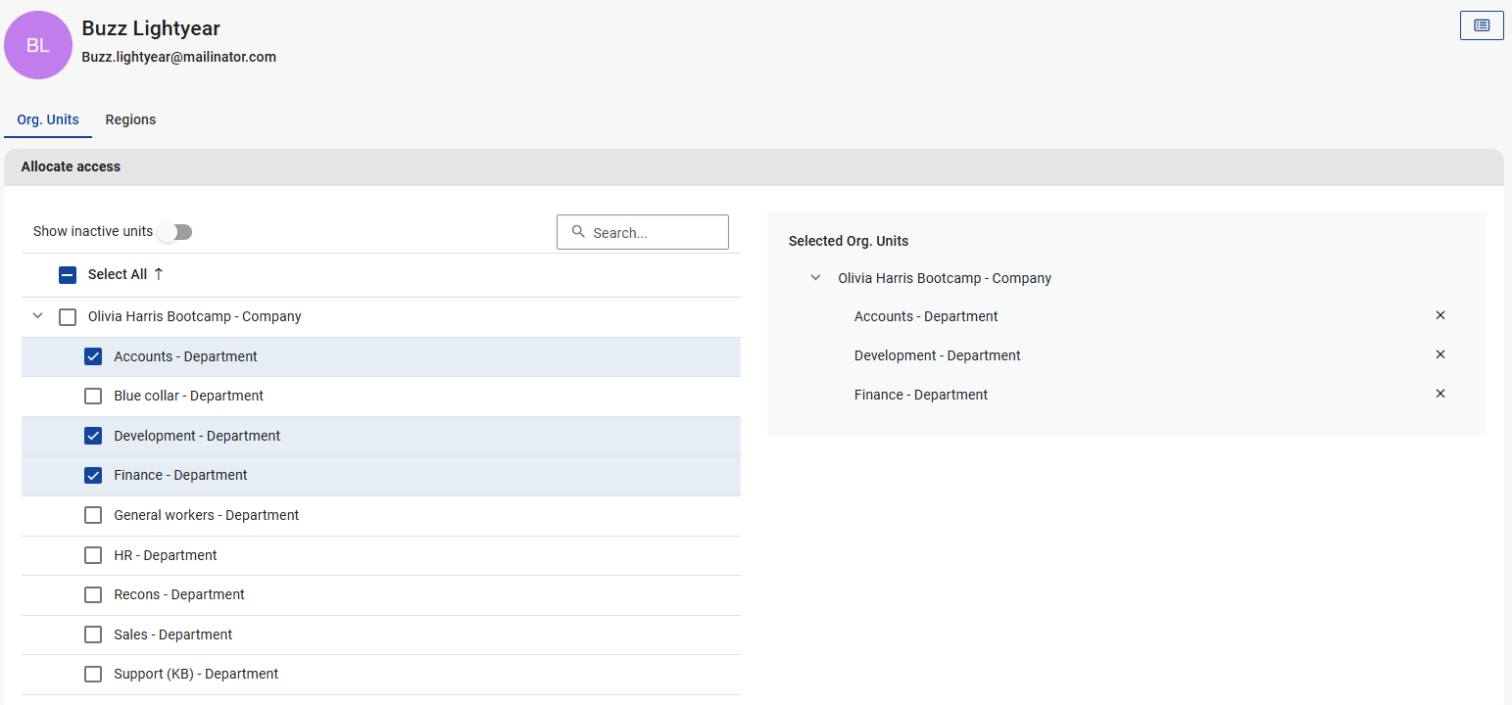Open the Org. Units tab
The height and width of the screenshot is (705, 1512).
click(48, 119)
